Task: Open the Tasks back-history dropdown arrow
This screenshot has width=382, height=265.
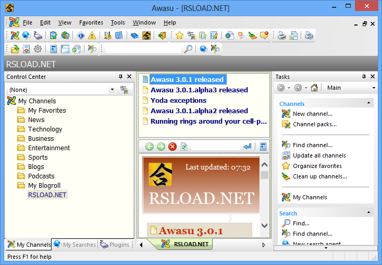Action: [x=289, y=88]
